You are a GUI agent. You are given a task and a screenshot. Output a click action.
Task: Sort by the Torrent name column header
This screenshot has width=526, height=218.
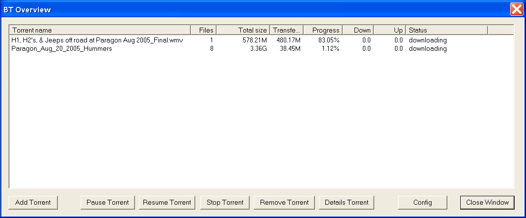pyautogui.click(x=100, y=30)
